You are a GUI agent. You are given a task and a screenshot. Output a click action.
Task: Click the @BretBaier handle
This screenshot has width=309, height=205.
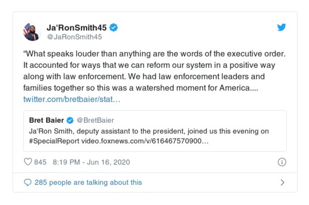[x=95, y=120]
